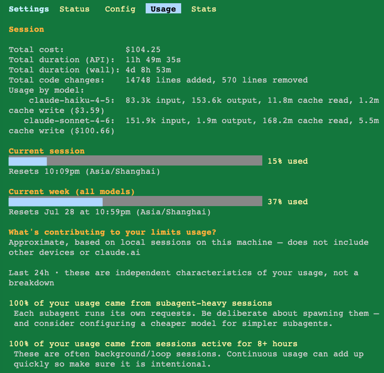
Task: Click the orange Session heading
Action: coord(26,30)
